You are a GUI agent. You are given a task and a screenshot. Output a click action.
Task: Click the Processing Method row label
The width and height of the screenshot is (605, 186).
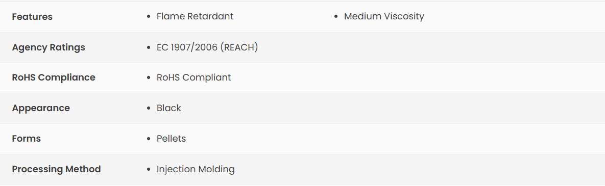[56, 169]
